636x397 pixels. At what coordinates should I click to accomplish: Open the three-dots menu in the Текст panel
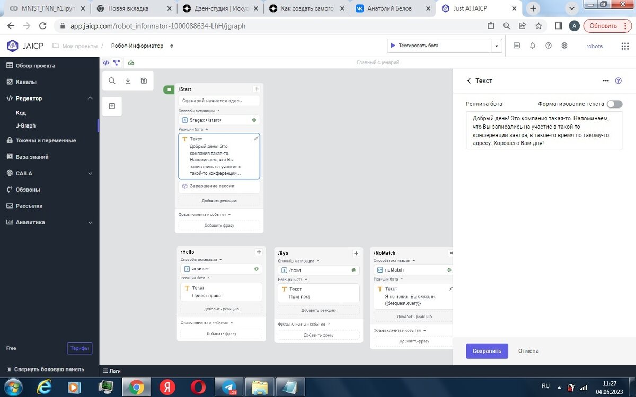[606, 81]
